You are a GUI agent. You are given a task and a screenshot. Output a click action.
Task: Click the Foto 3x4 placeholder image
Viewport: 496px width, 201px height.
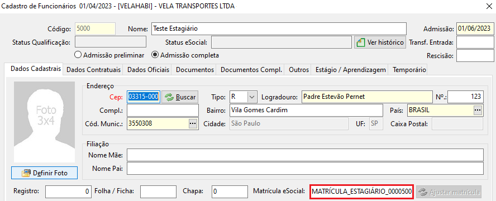click(x=44, y=118)
